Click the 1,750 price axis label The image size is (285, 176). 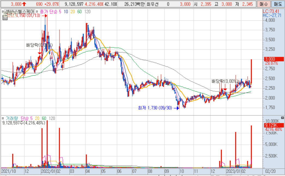[x=270, y=108]
